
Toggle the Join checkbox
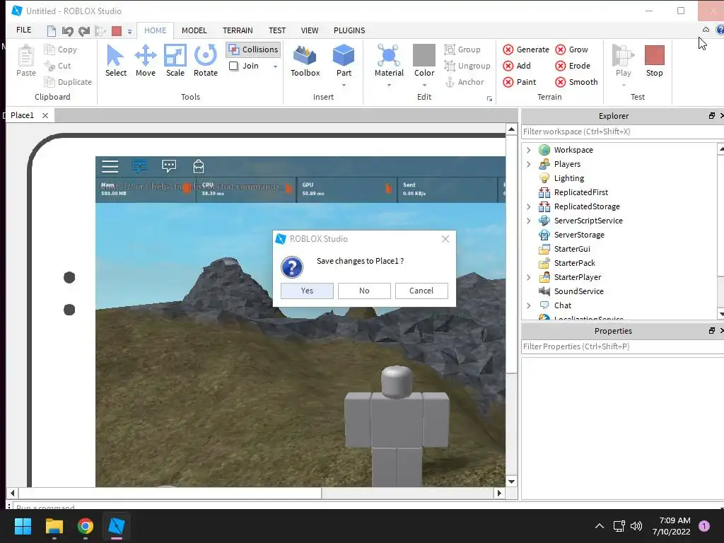pos(233,66)
